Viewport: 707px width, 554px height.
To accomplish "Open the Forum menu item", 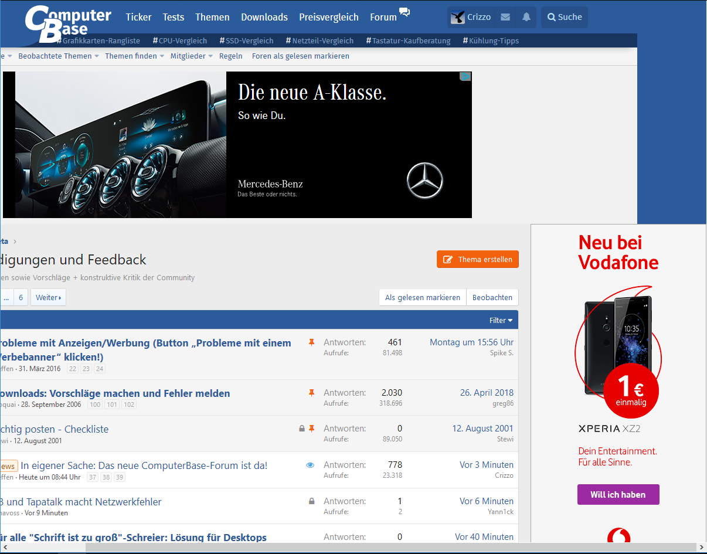I will [383, 17].
